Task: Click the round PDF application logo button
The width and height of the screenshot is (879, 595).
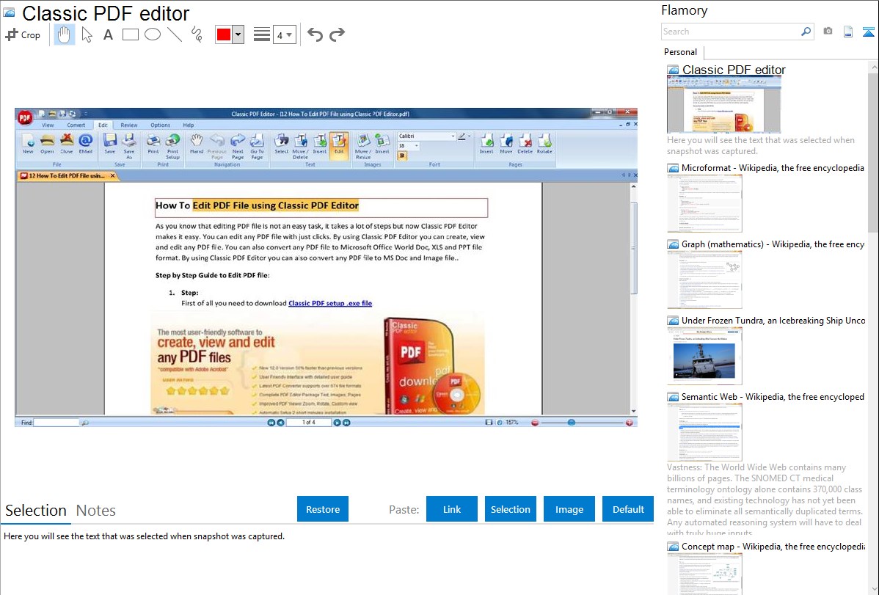Action: (x=25, y=118)
